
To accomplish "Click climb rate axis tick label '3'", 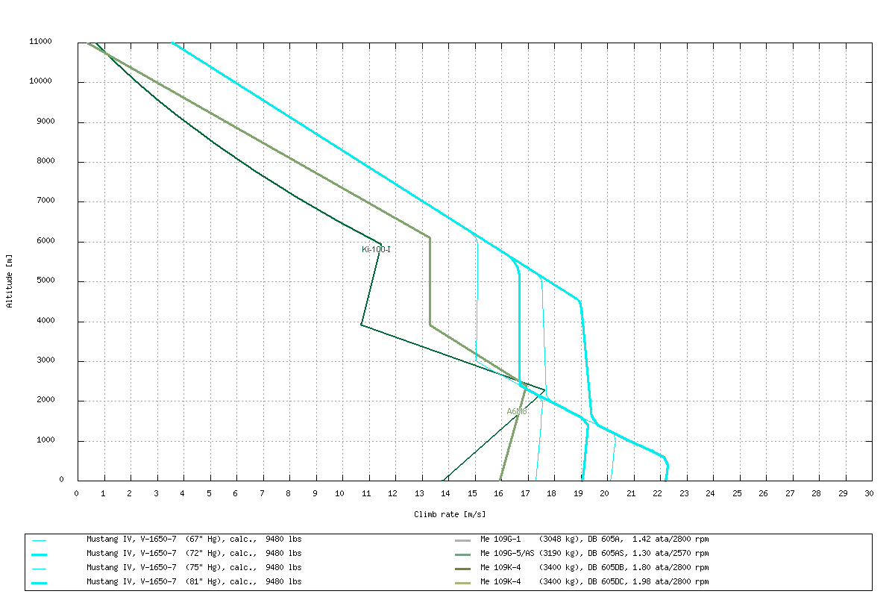I will pos(157,494).
